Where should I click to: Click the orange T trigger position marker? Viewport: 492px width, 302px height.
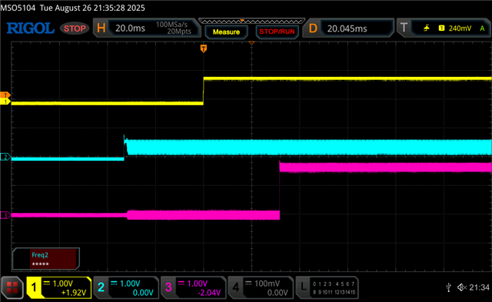(x=204, y=48)
